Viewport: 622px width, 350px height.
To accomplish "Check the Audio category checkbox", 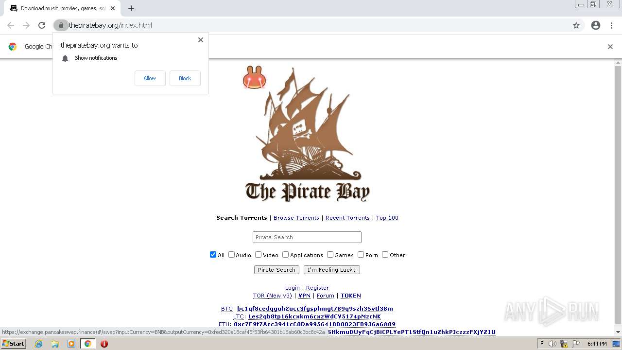I will pyautogui.click(x=231, y=255).
